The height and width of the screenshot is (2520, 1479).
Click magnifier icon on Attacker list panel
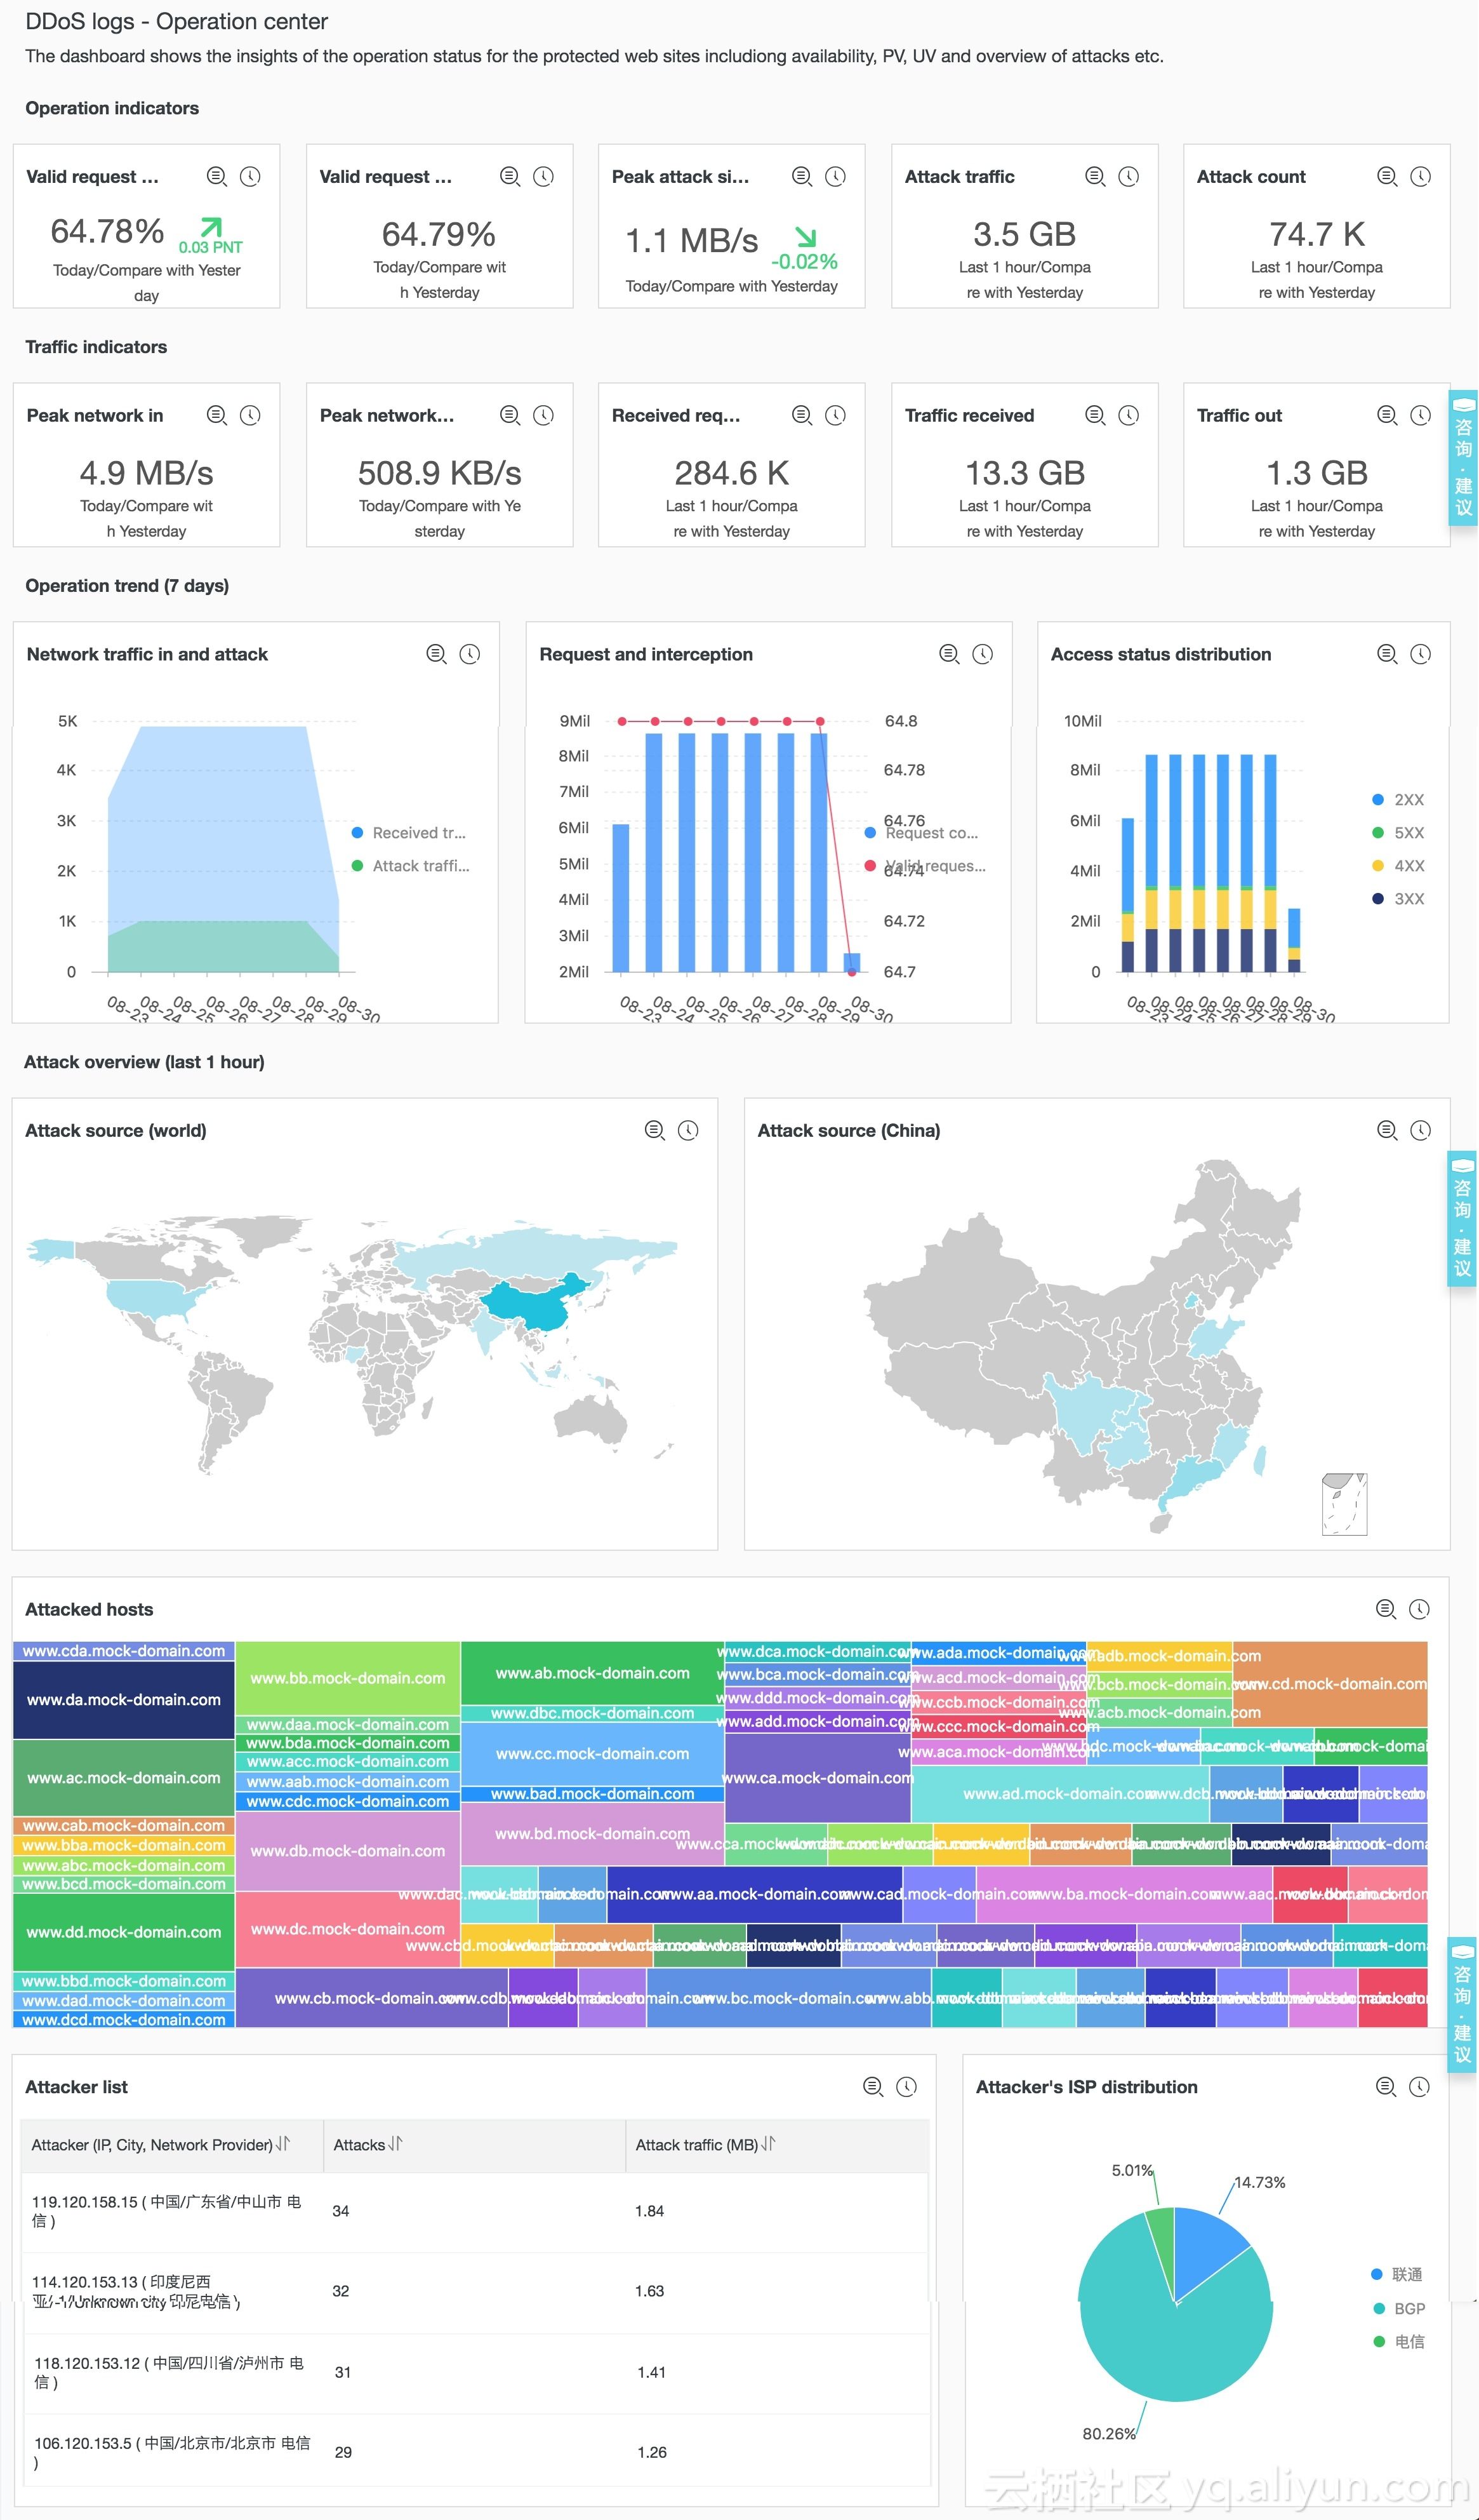click(873, 2087)
